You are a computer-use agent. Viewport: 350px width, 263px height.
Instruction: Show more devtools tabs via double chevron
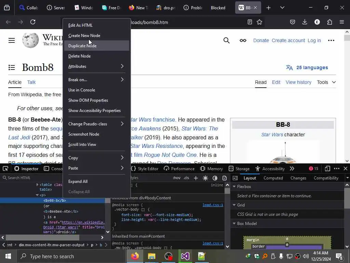point(292,168)
